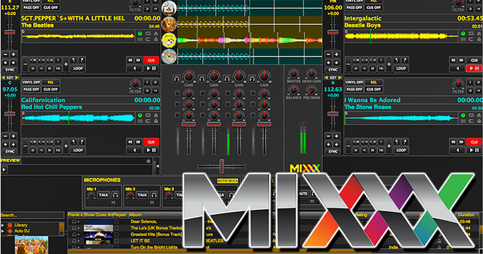
Task: Toggle keylock on the Beatles deck
Action: pyautogui.click(x=156, y=39)
